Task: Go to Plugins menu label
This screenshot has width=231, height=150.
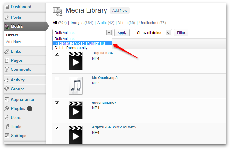Action: pyautogui.click(x=18, y=109)
